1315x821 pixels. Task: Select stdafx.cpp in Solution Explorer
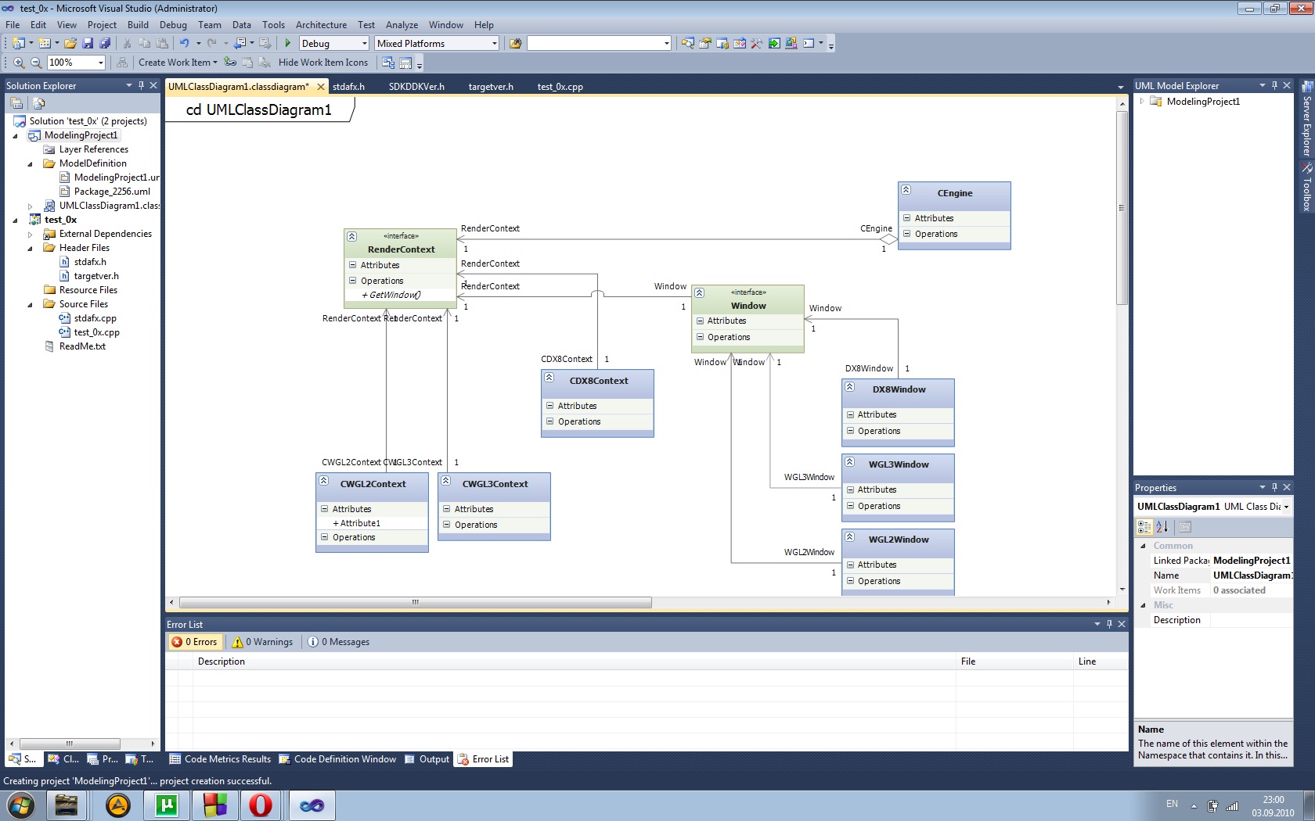[x=95, y=318]
